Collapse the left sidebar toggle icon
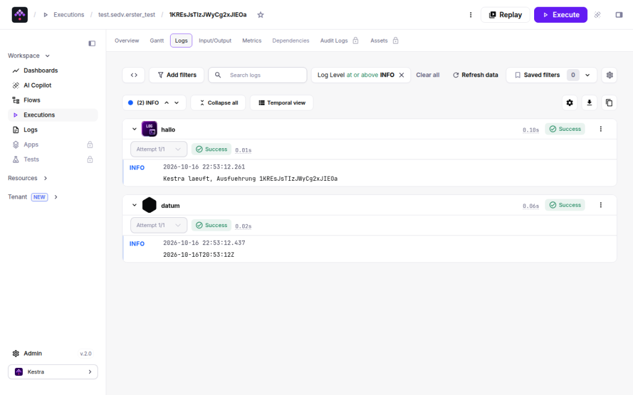 [92, 43]
